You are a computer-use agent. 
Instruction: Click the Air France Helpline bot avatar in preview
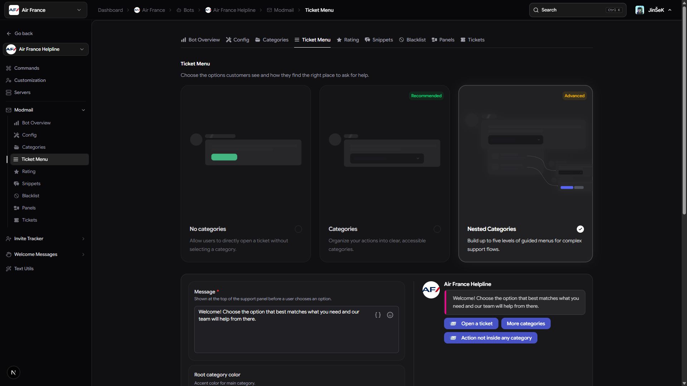(x=431, y=290)
